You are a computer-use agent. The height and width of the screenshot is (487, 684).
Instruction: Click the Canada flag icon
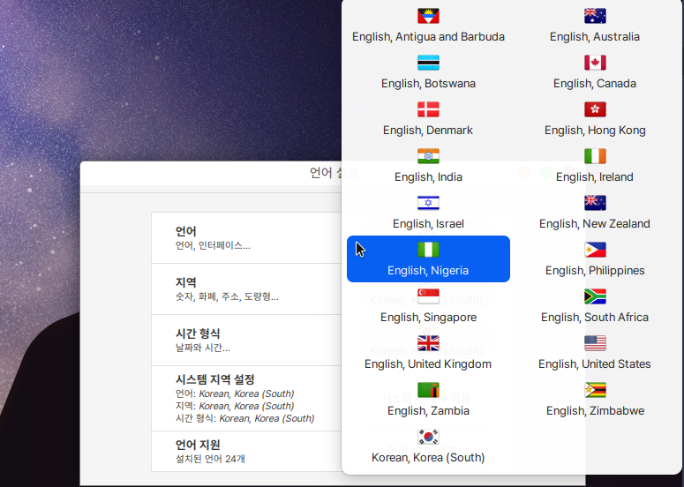click(x=595, y=63)
